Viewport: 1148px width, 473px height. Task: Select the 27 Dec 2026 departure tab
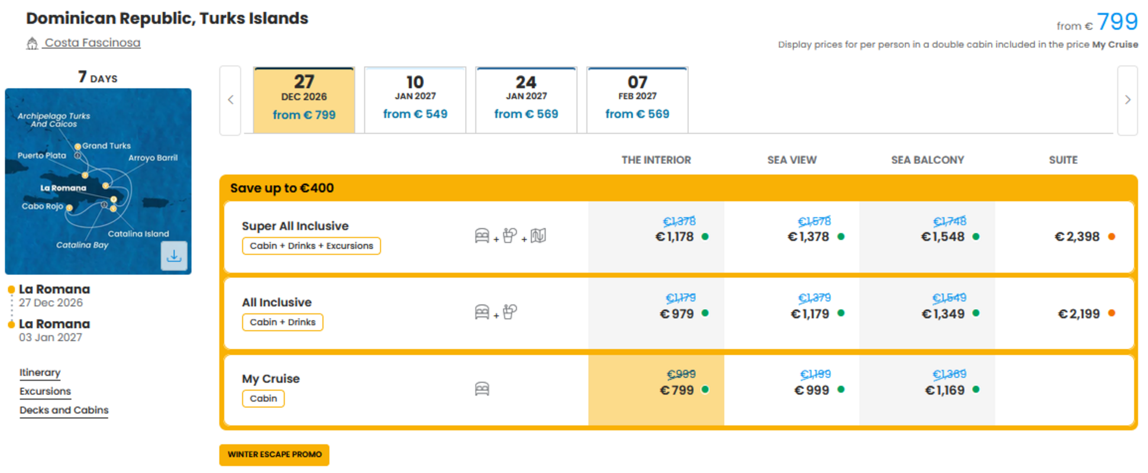304,100
